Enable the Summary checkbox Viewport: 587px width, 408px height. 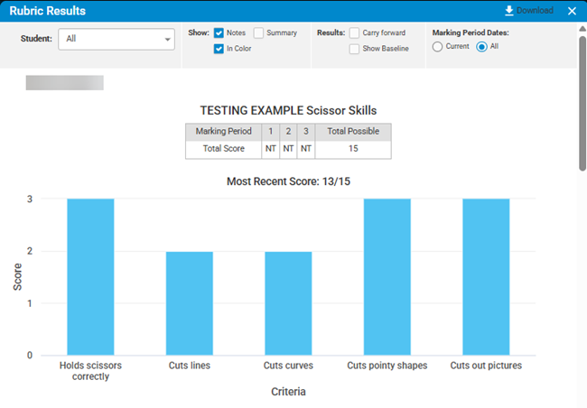pyautogui.click(x=259, y=33)
